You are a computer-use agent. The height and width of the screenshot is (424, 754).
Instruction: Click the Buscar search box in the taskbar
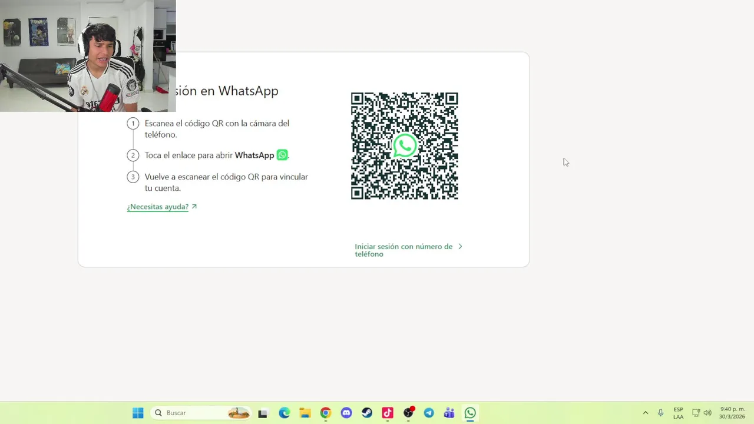[200, 413]
